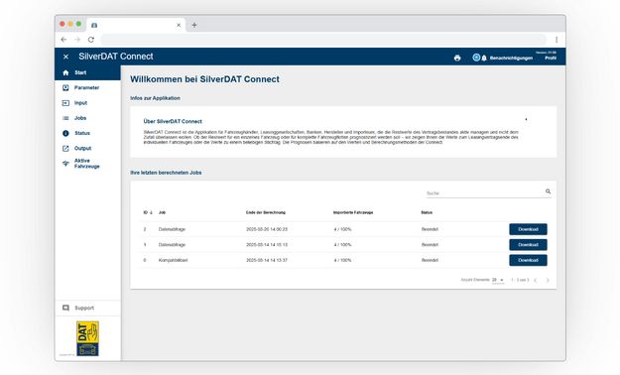Image resolution: width=620 pixels, height=375 pixels.
Task: Download the Kompatibilitaet job result
Action: (x=528, y=260)
